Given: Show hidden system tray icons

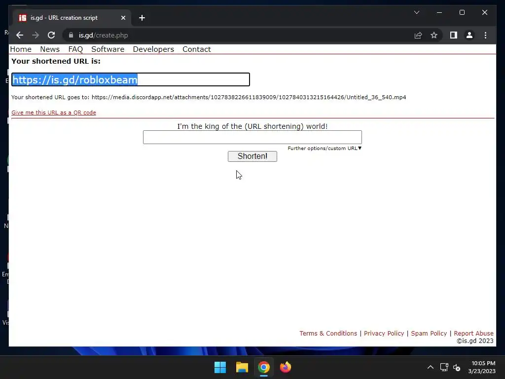Looking at the screenshot, I should 430,367.
